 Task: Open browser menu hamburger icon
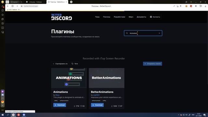click(x=191, y=2)
